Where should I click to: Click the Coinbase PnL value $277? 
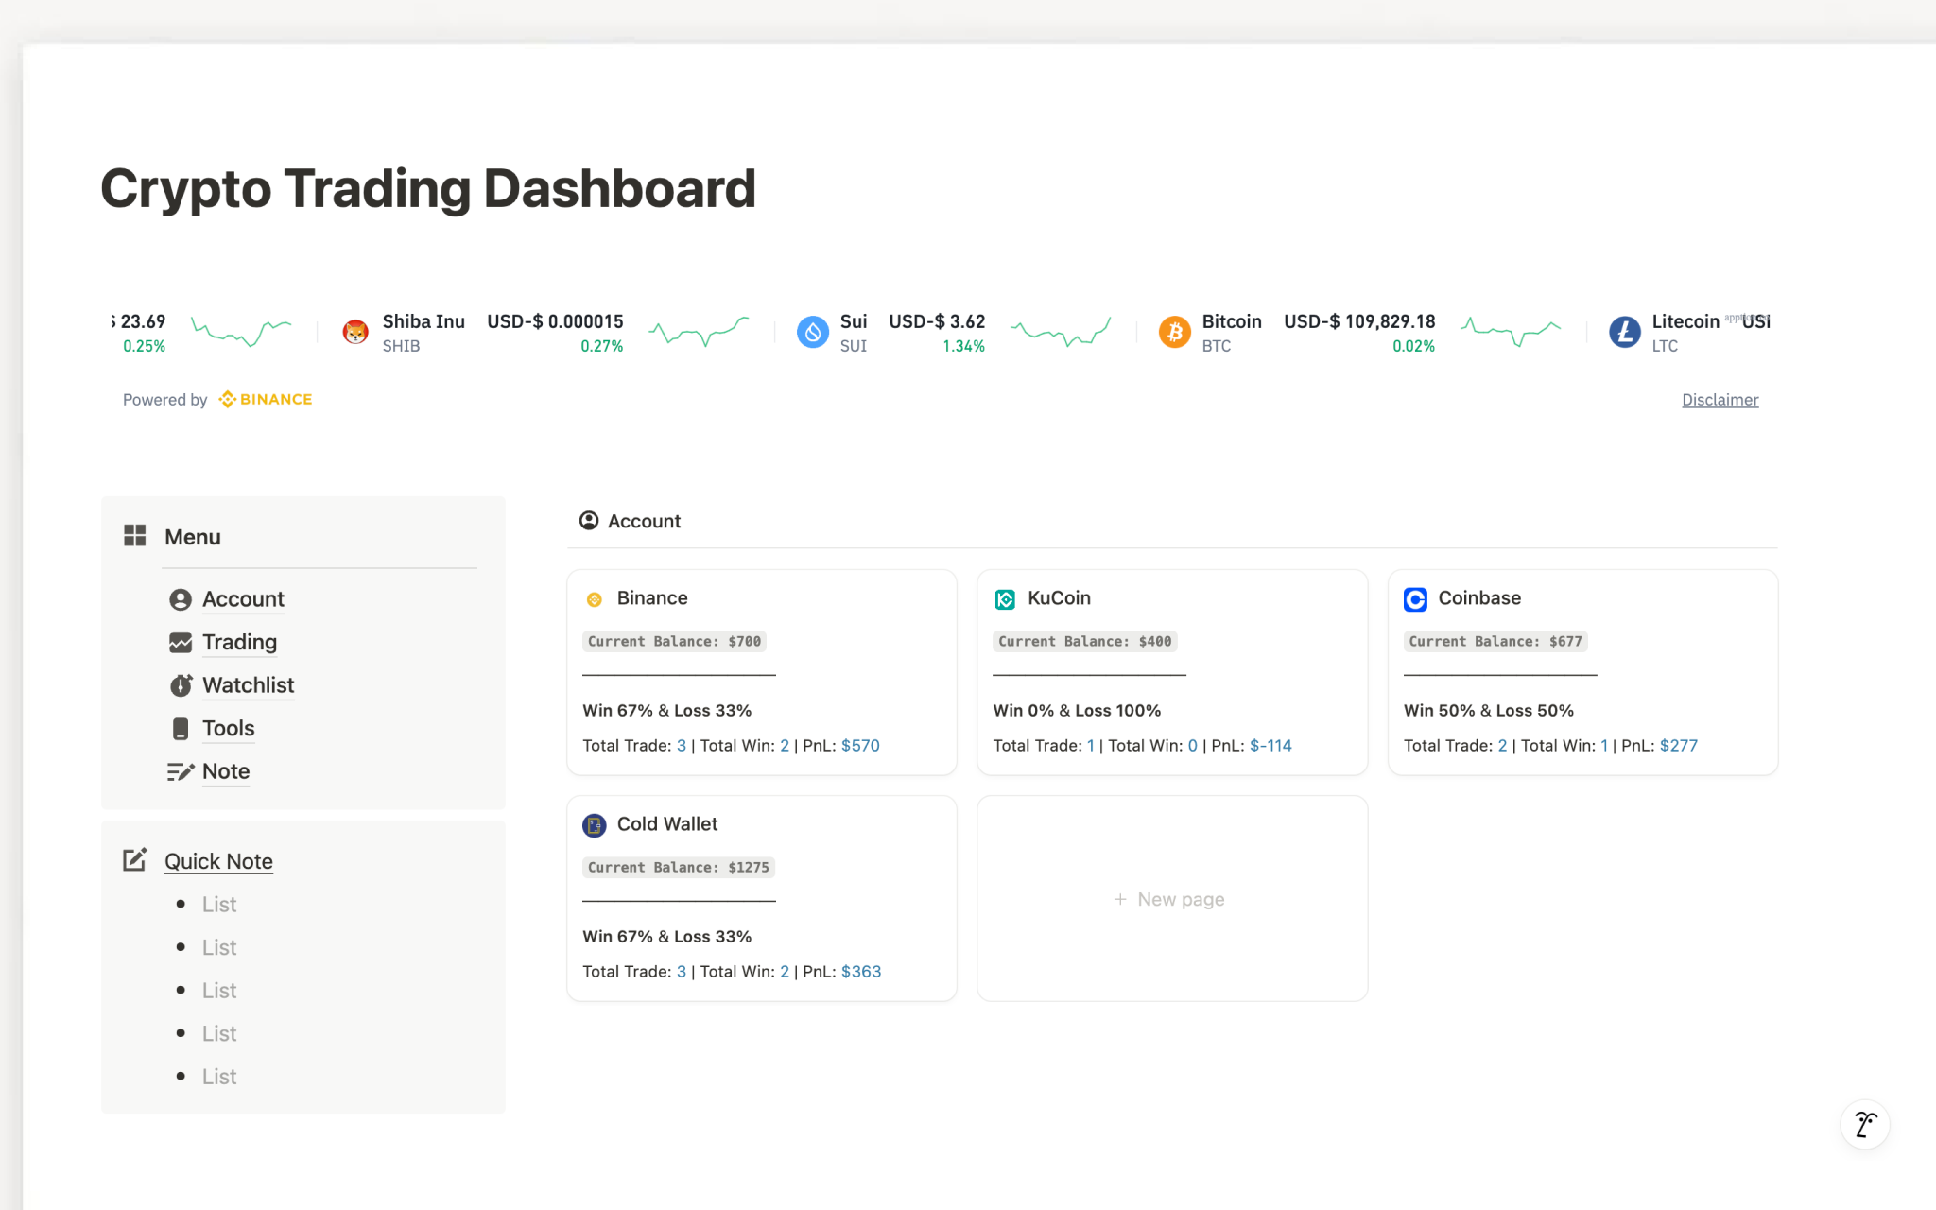pyautogui.click(x=1679, y=745)
